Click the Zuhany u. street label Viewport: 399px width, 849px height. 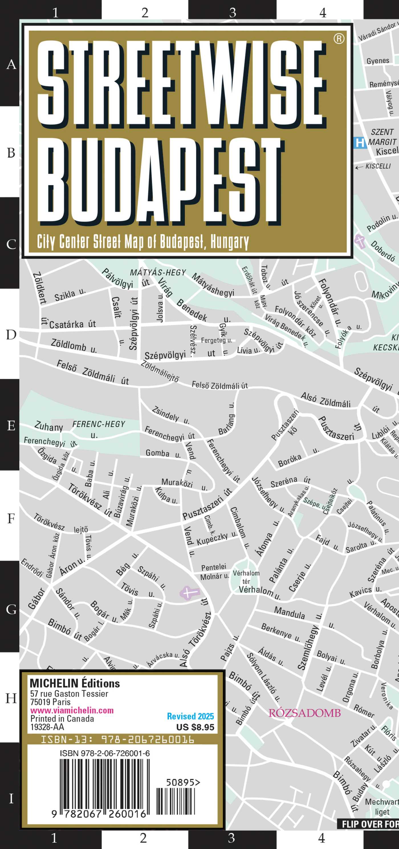click(x=66, y=430)
